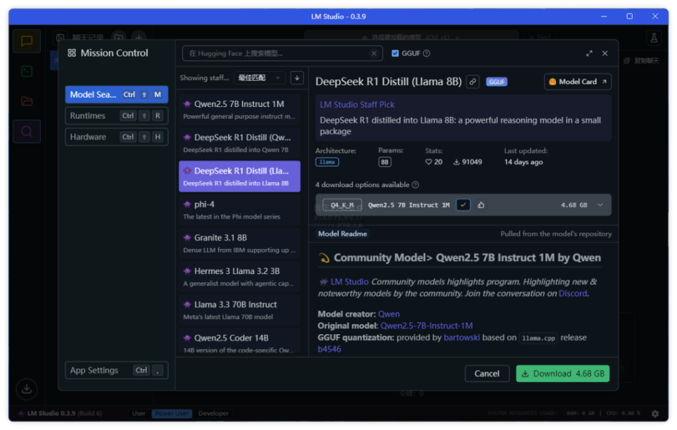
Task: Open My Models via the folder sidebar icon
Action: [x=26, y=101]
